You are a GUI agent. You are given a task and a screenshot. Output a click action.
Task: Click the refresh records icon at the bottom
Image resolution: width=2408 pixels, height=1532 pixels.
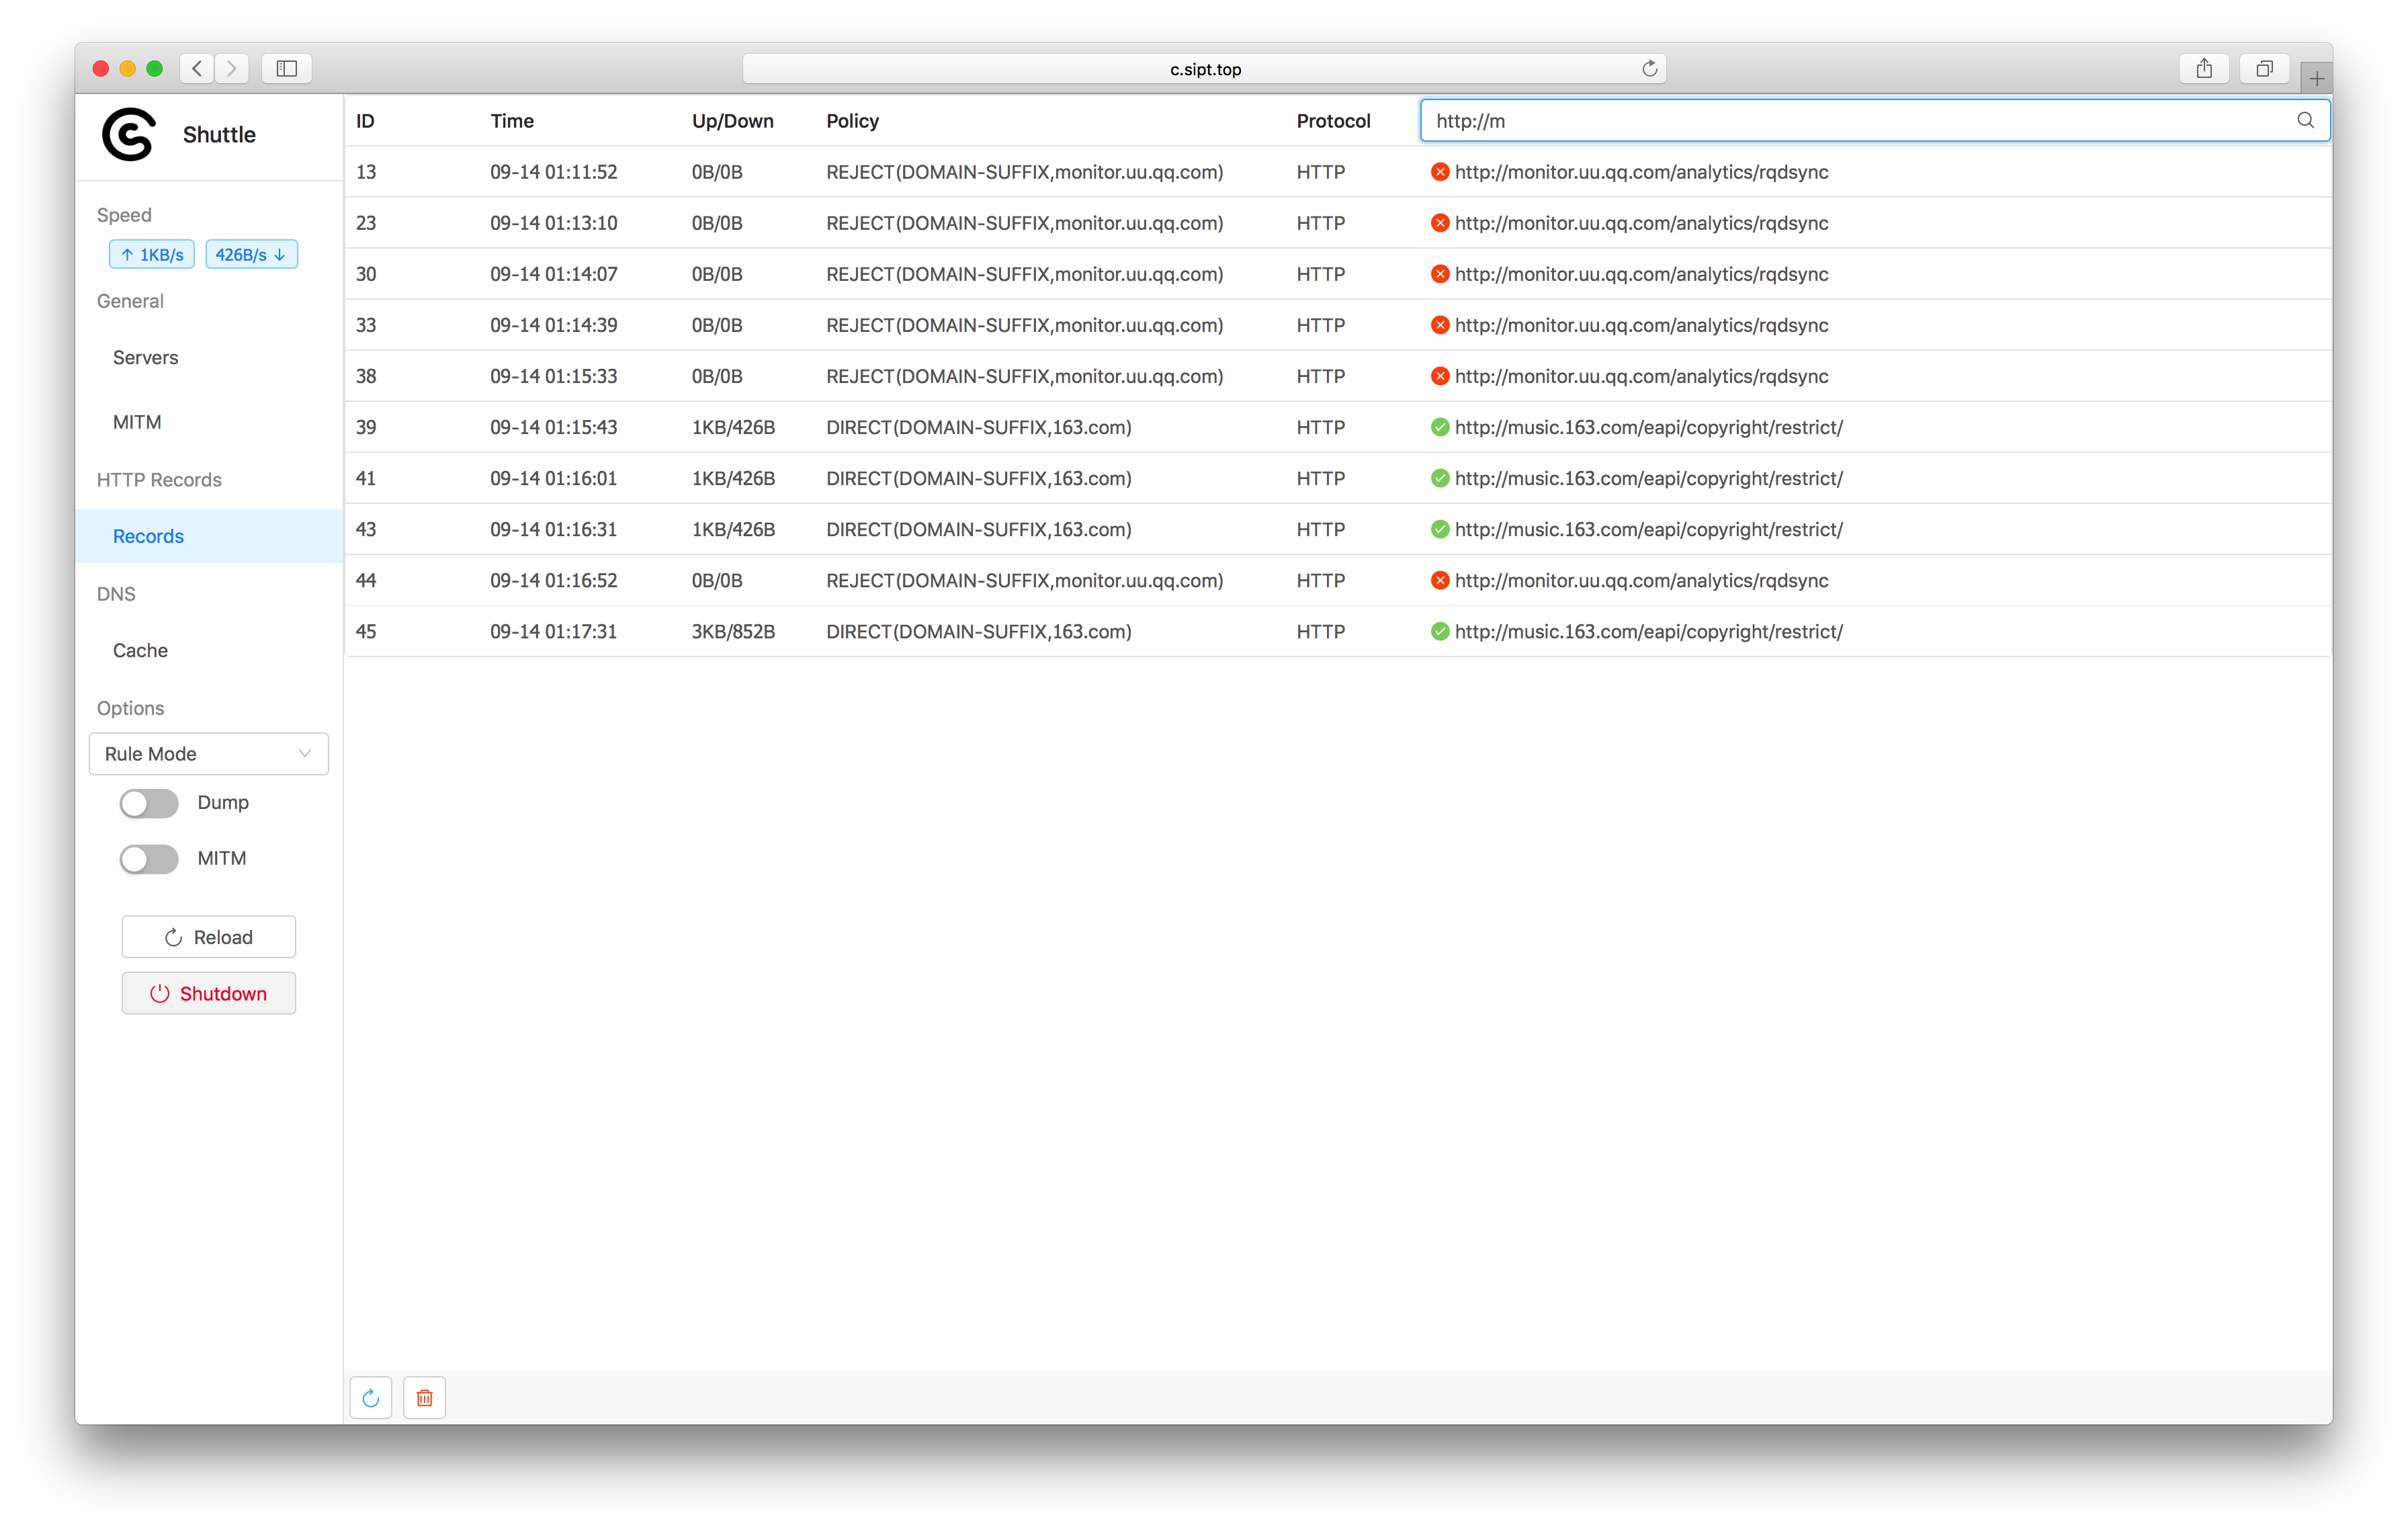(x=371, y=1397)
